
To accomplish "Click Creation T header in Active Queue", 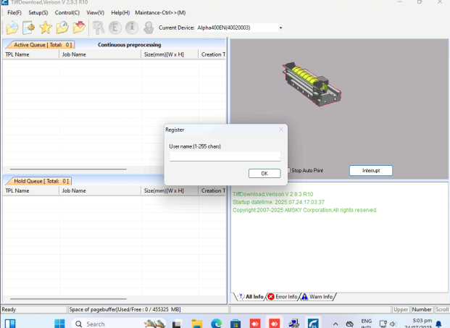I will [212, 54].
